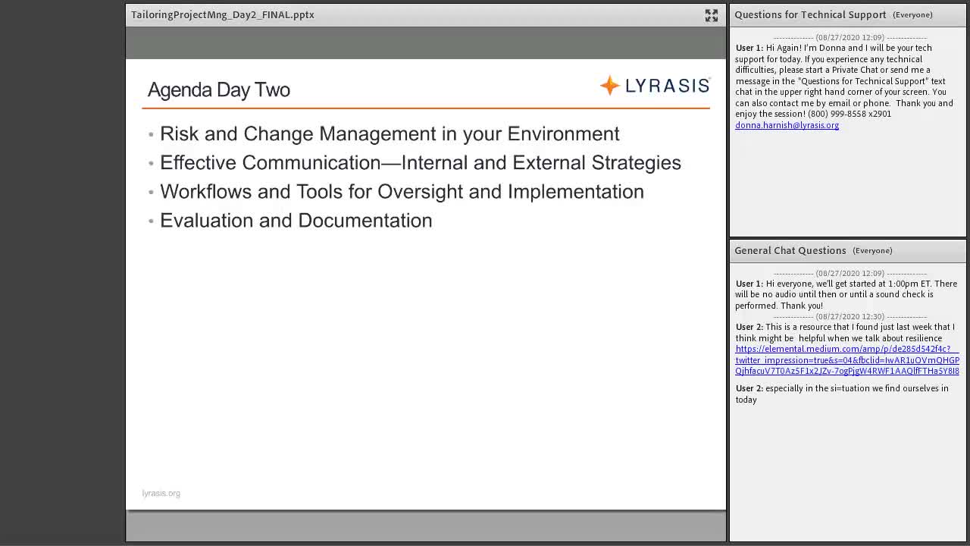Click the "(08/27/2020 12:09)" timestamp in General Chat
970x546 pixels.
pyautogui.click(x=850, y=273)
